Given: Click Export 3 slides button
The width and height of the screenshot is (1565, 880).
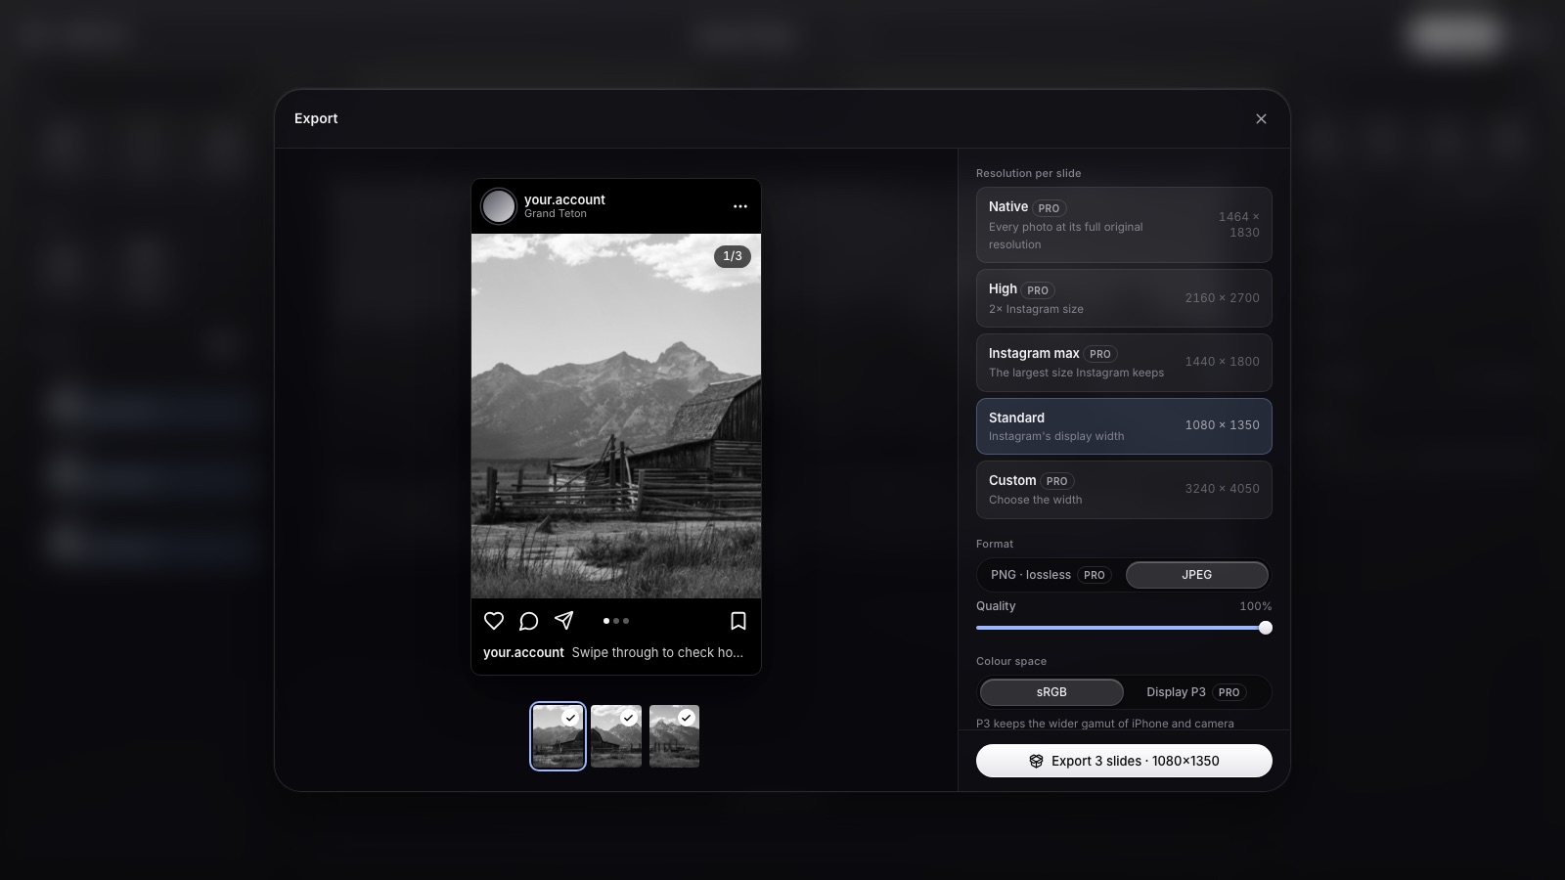Looking at the screenshot, I should (1124, 761).
